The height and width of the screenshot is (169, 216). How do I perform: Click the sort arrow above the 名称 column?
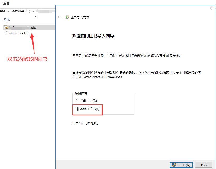coord(36,17)
